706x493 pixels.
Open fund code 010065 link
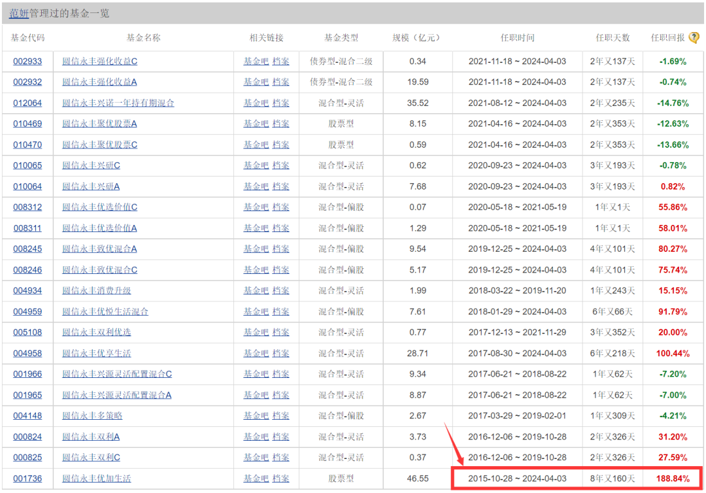point(27,165)
